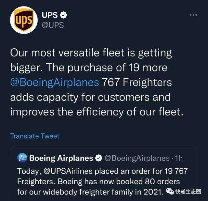
Task: Click the Translate Tweet link
Action: [35, 136]
